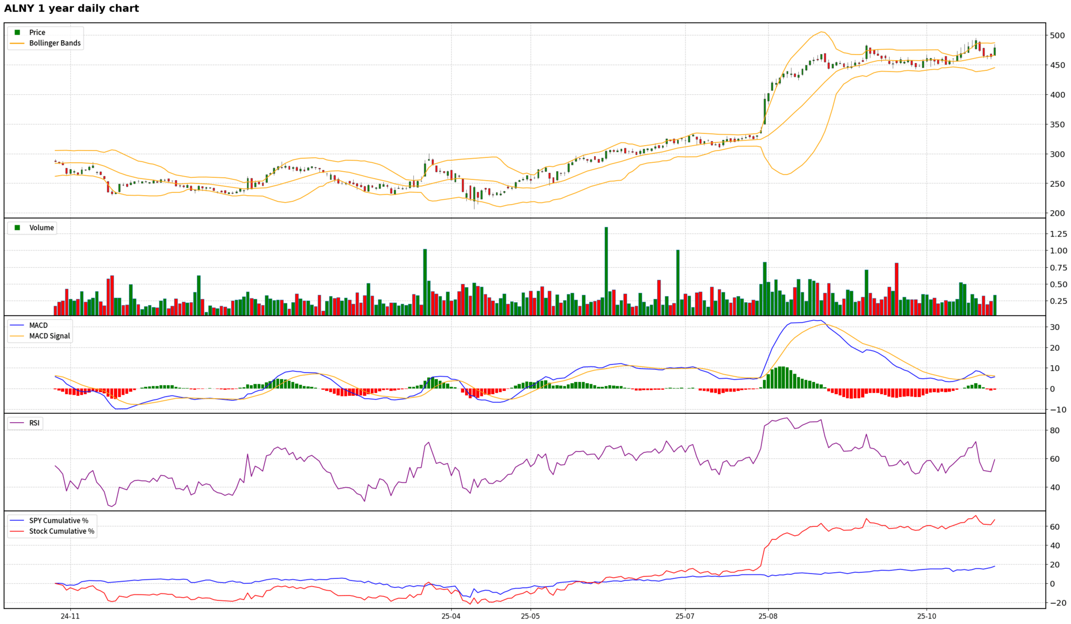The image size is (1071, 624).
Task: Click the ALNY 1 year daily chart title
Action: [71, 8]
